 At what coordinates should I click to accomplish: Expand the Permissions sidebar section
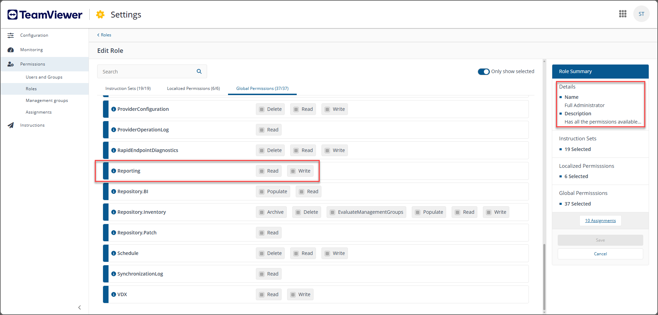[33, 64]
